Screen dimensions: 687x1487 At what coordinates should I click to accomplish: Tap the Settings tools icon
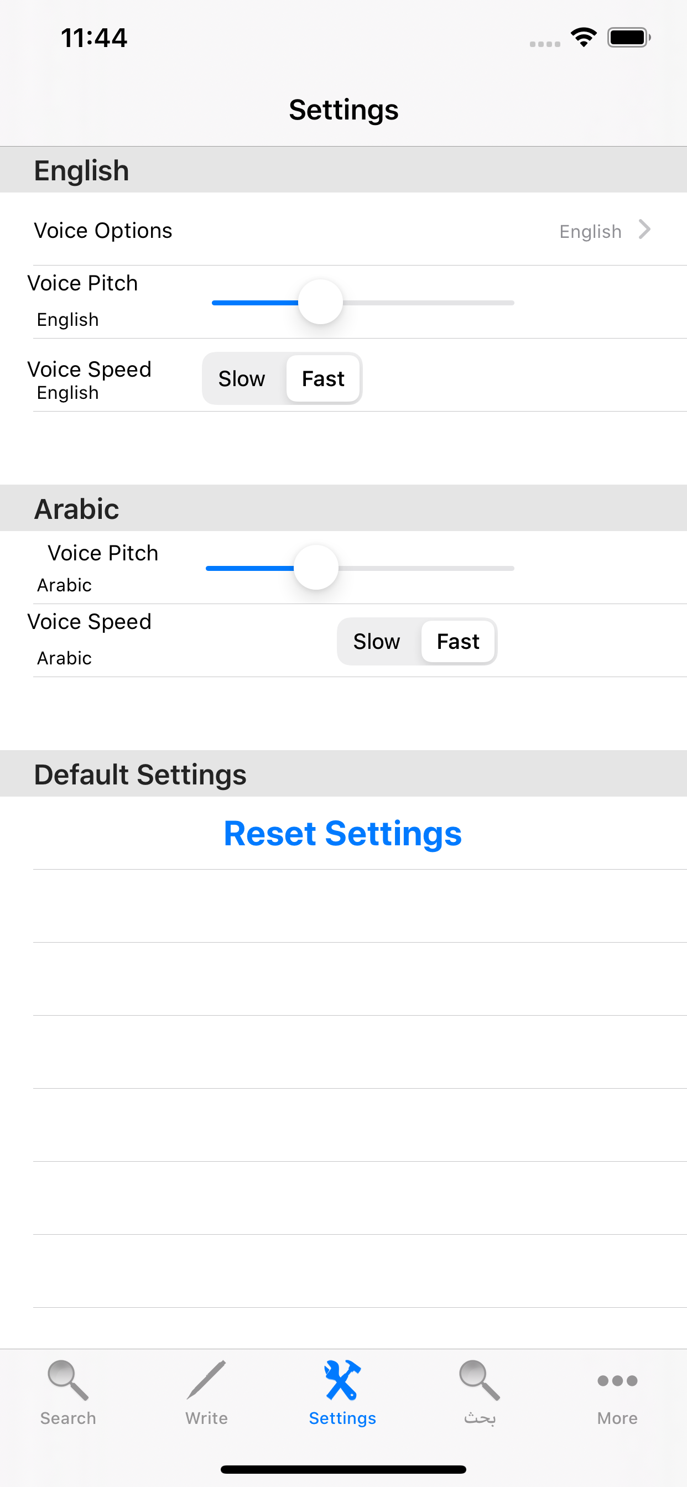(342, 1380)
